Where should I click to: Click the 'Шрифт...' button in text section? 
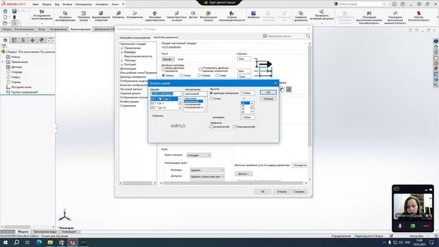(168, 59)
